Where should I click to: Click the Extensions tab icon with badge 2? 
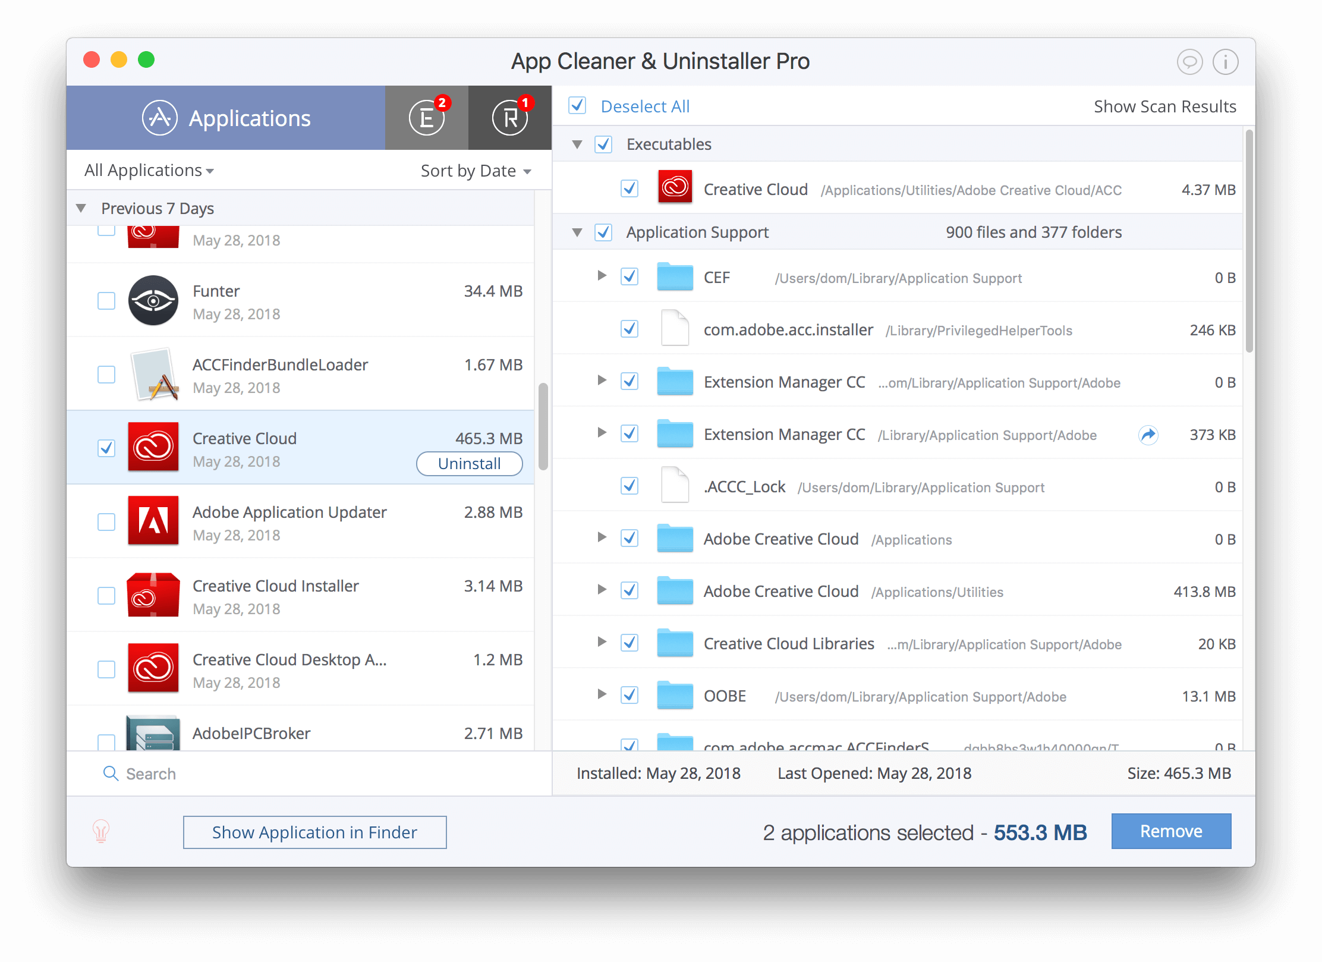(x=427, y=116)
